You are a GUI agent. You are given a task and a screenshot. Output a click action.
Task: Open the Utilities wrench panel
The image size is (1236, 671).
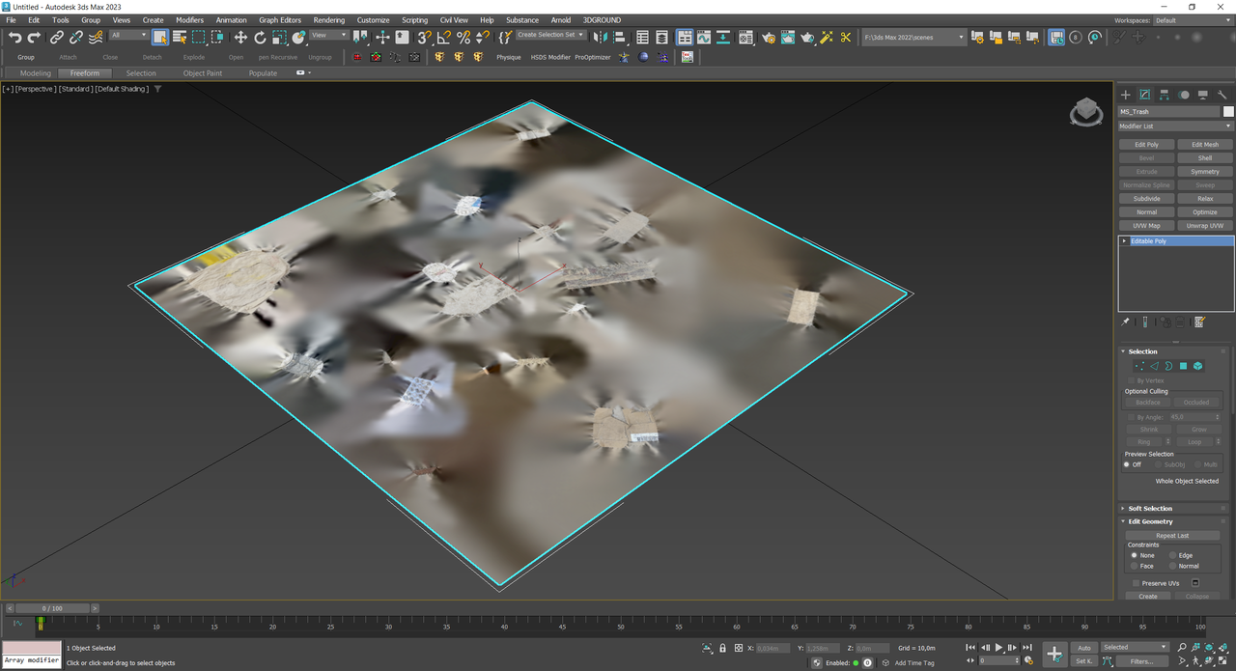pos(1222,95)
